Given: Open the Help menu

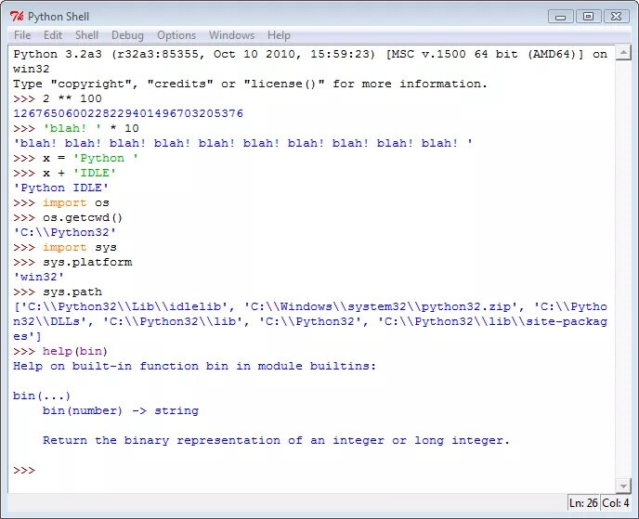Looking at the screenshot, I should pyautogui.click(x=279, y=35).
